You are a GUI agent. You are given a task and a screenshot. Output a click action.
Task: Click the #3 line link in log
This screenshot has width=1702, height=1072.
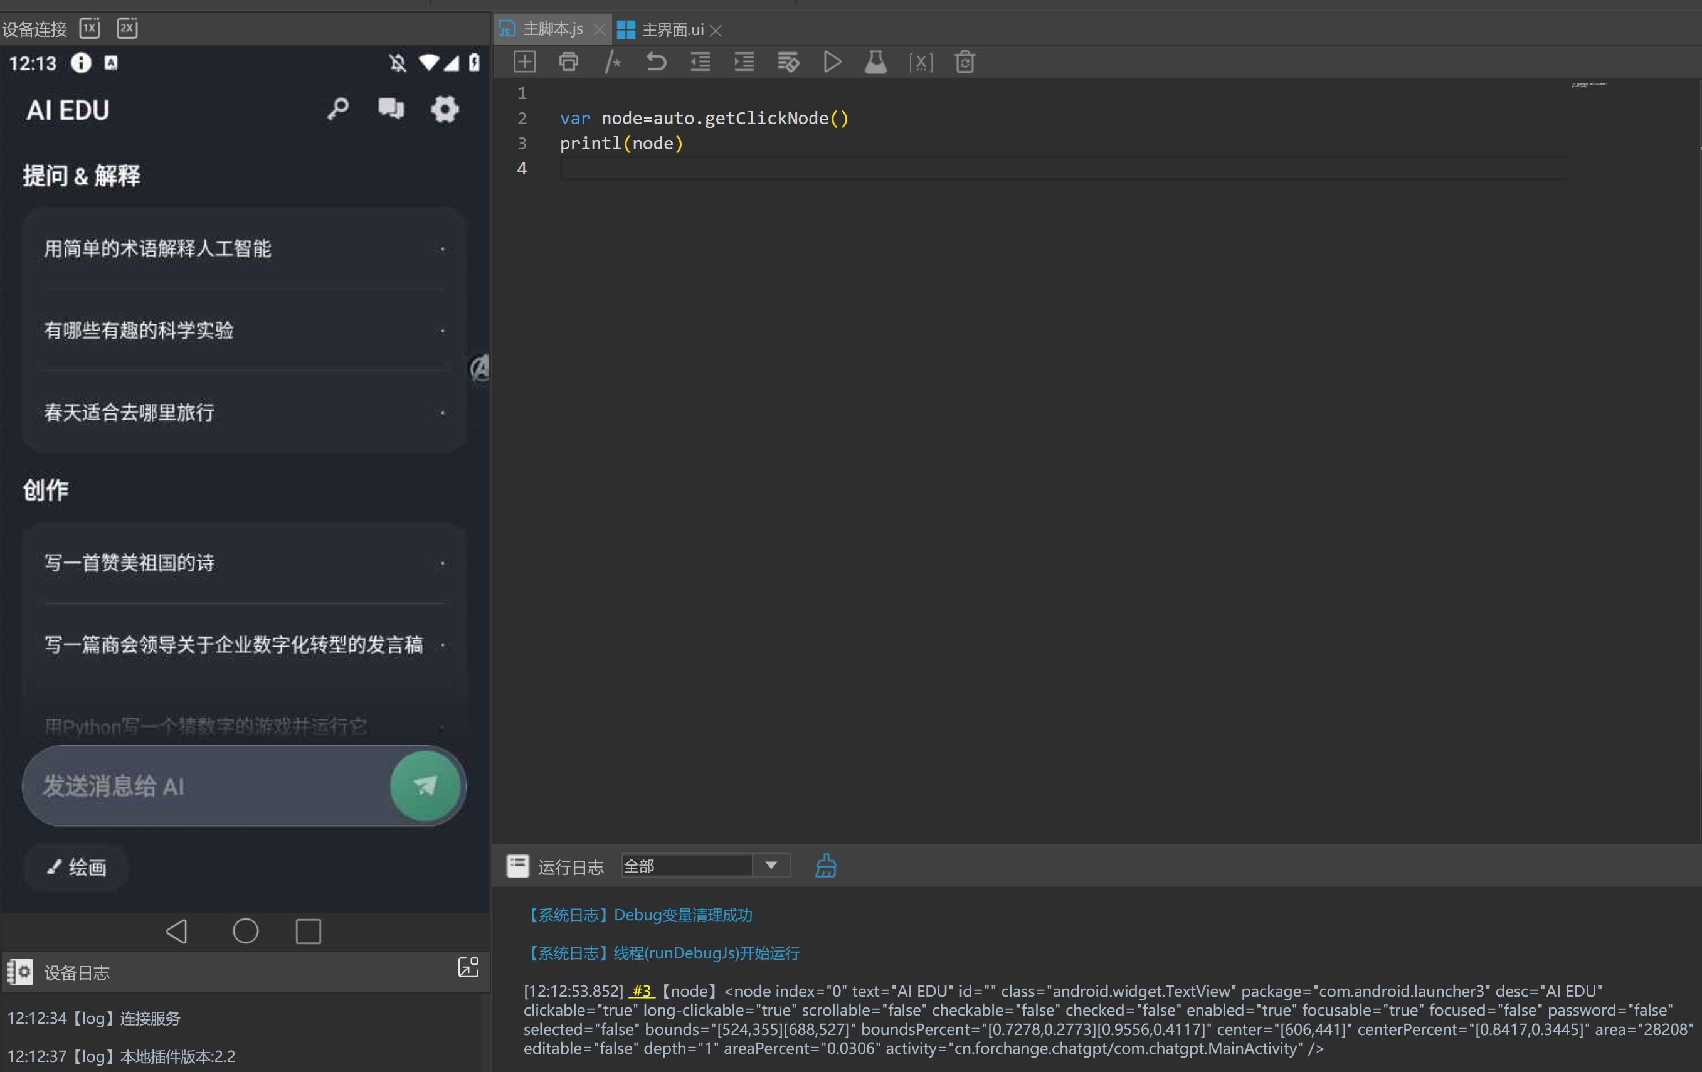641,991
